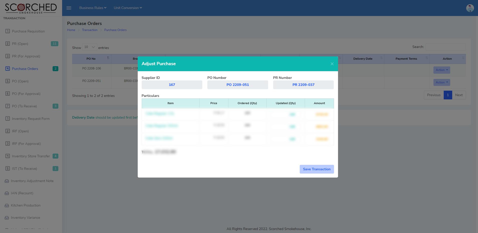Screen dimensions: 478x233
Task: Click the Purchase Orders breadcrumb link
Action: click(x=115, y=30)
